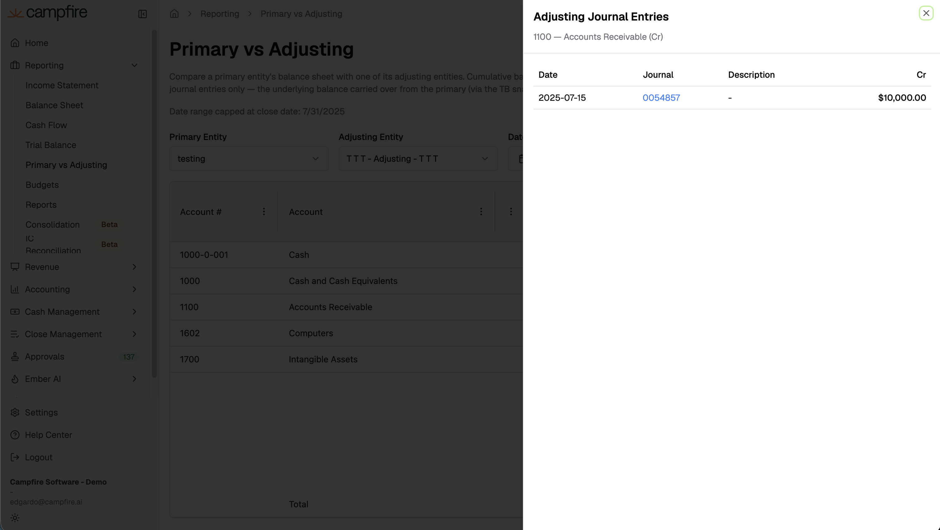Open options for the third column header
Image resolution: width=940 pixels, height=530 pixels.
point(511,212)
